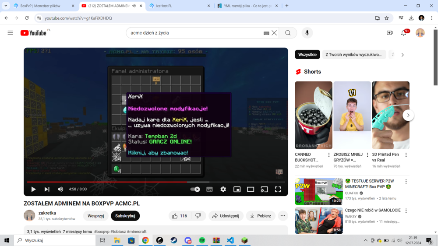Open Visual Studio Code from the taskbar
The width and height of the screenshot is (438, 246).
pos(230,240)
